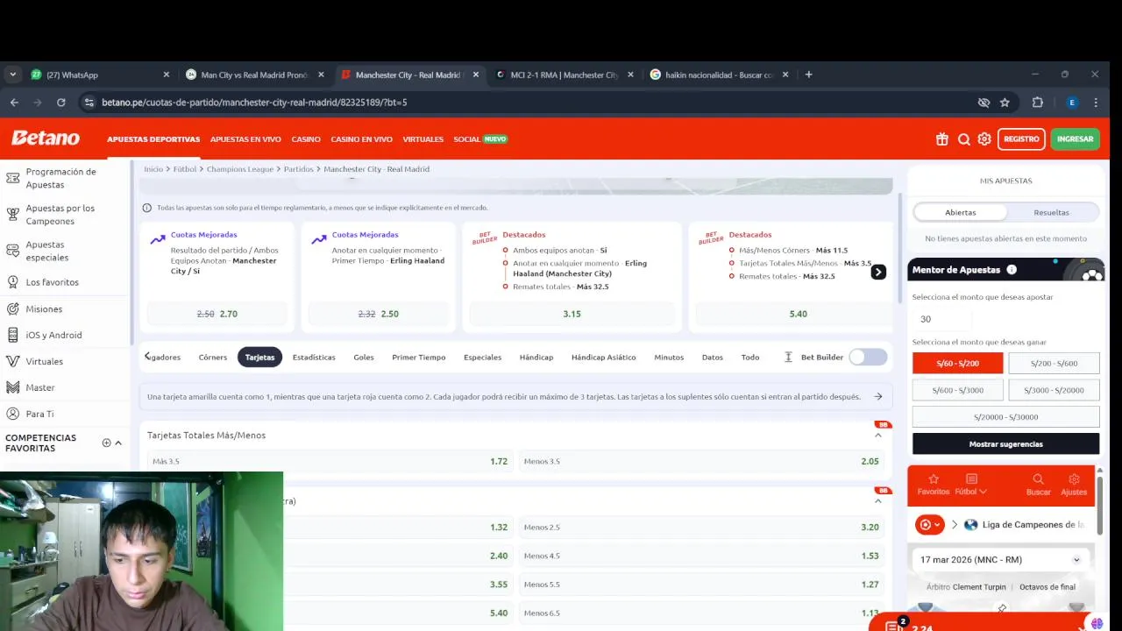Go back with browser arrow

click(14, 103)
